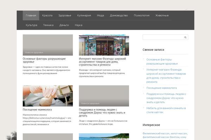Click the Свежие записи heading
Screen dimensions: 211x140
click(x=153, y=50)
